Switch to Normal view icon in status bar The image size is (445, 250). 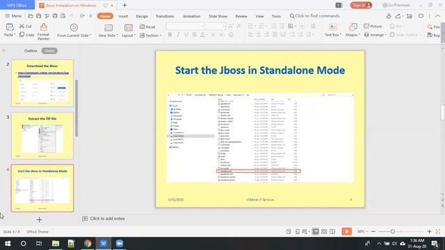(315, 231)
